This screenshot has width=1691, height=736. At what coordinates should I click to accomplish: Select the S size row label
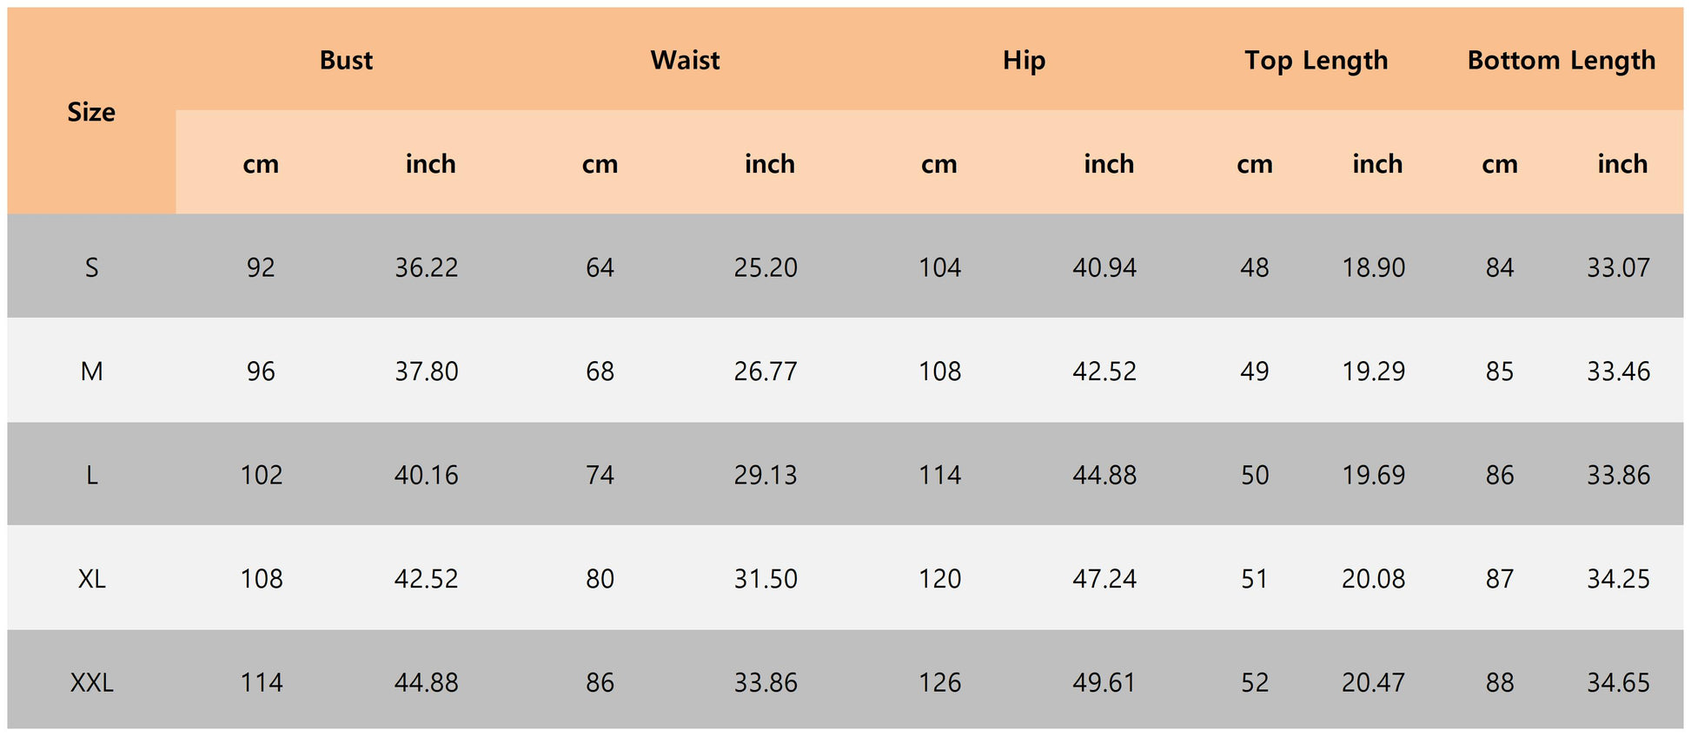pyautogui.click(x=91, y=267)
